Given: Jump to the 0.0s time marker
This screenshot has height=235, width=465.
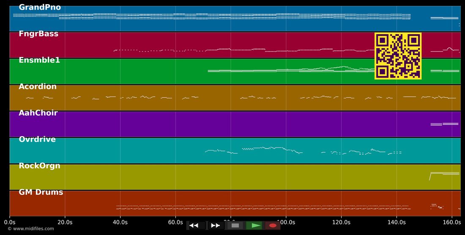Looking at the screenshot, I should (10, 222).
